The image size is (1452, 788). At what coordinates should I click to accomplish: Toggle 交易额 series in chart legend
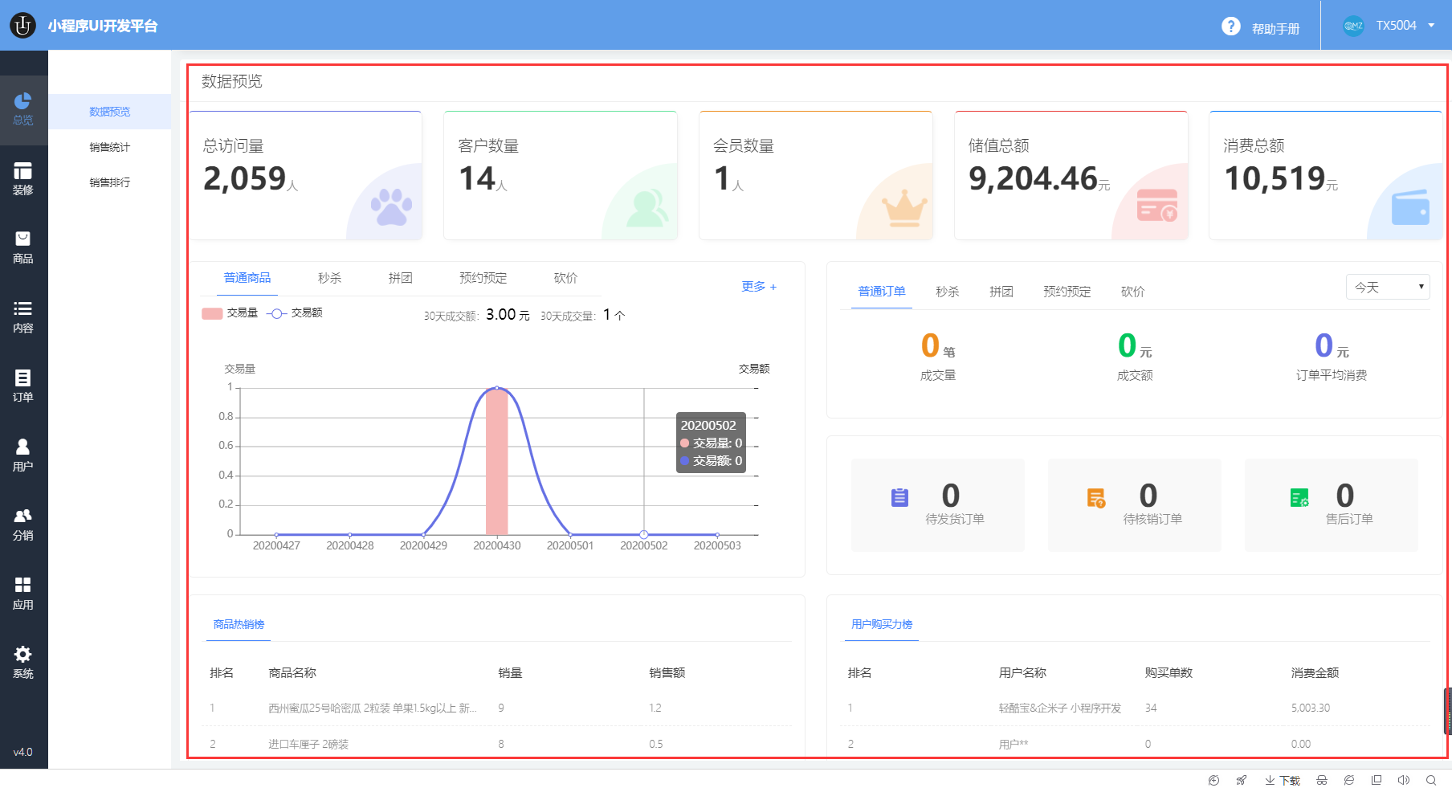[x=295, y=313]
